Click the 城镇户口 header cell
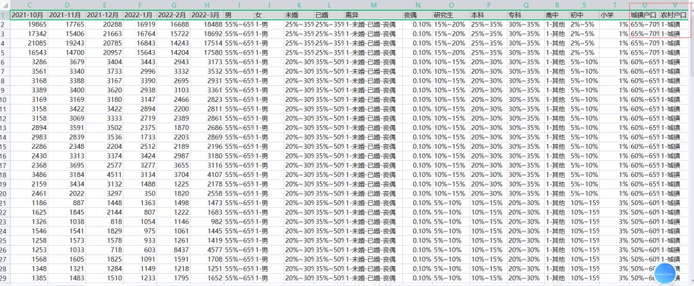The image size is (694, 286). [x=645, y=15]
